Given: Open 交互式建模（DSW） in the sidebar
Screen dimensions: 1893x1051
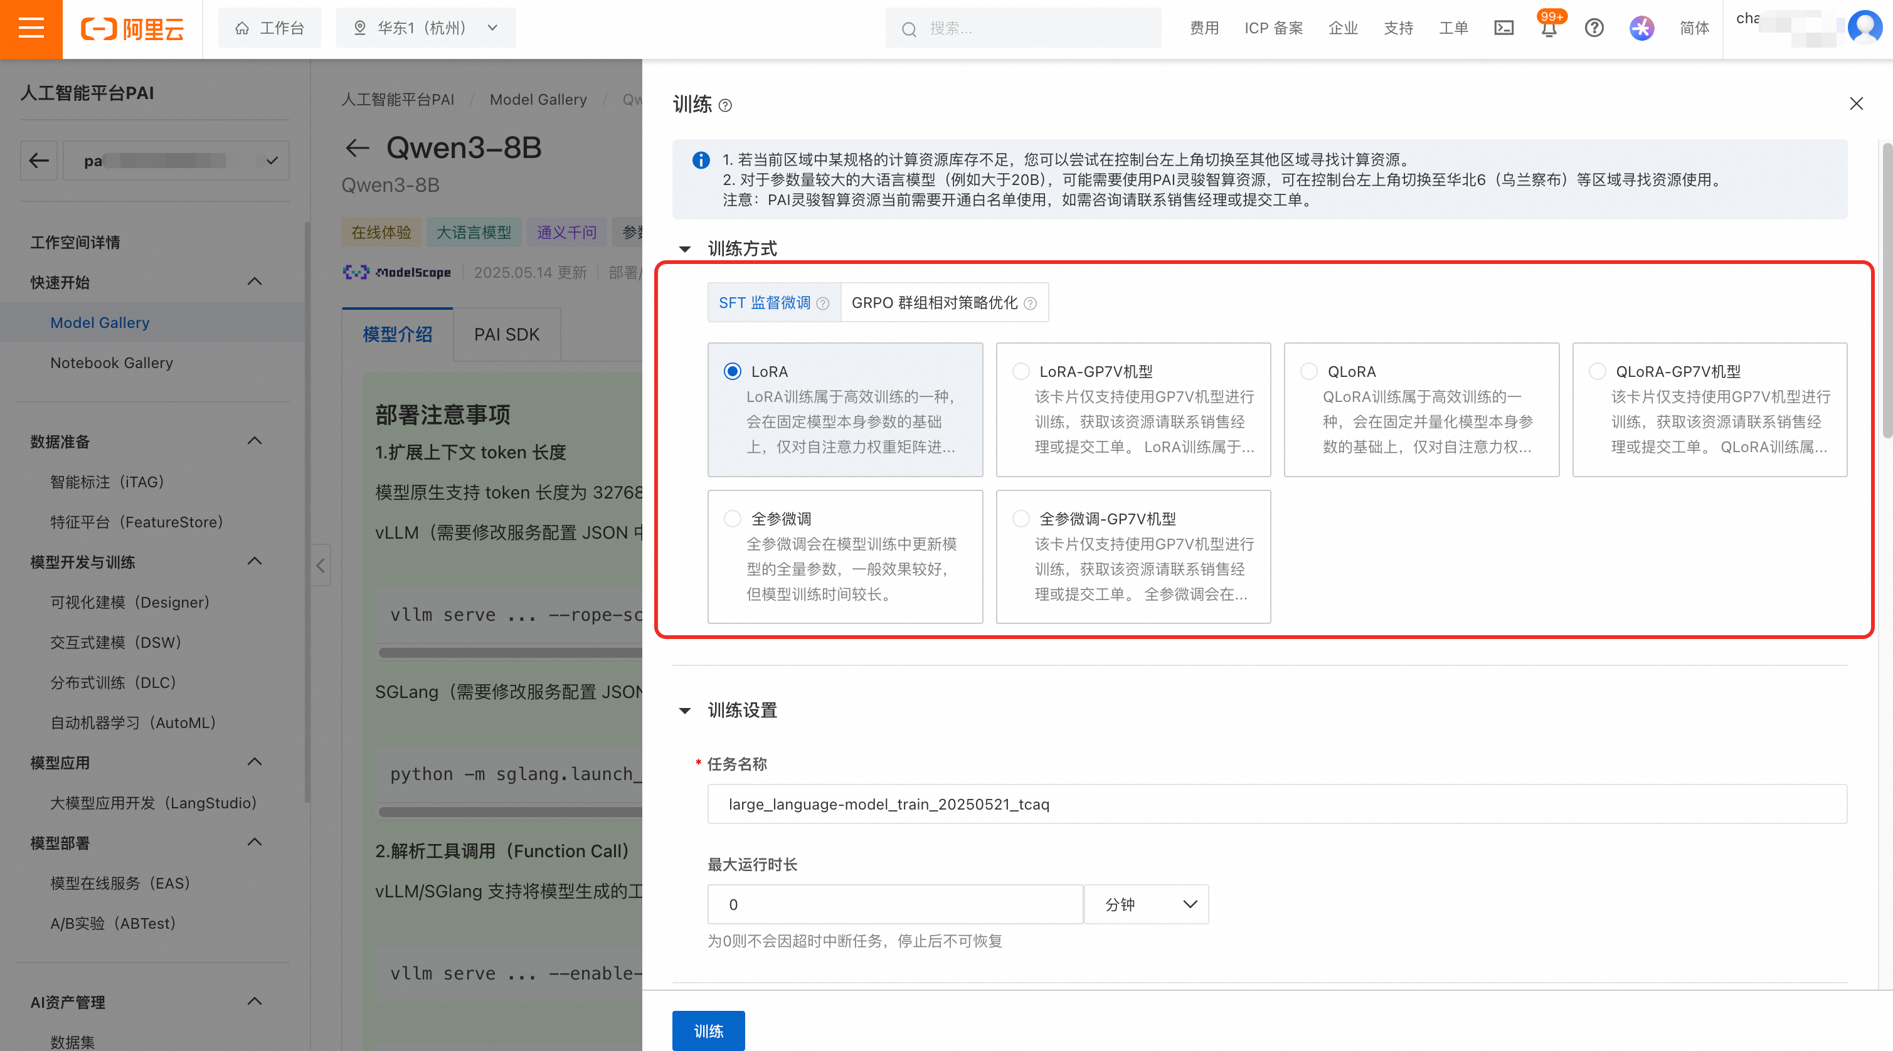Looking at the screenshot, I should 116,643.
